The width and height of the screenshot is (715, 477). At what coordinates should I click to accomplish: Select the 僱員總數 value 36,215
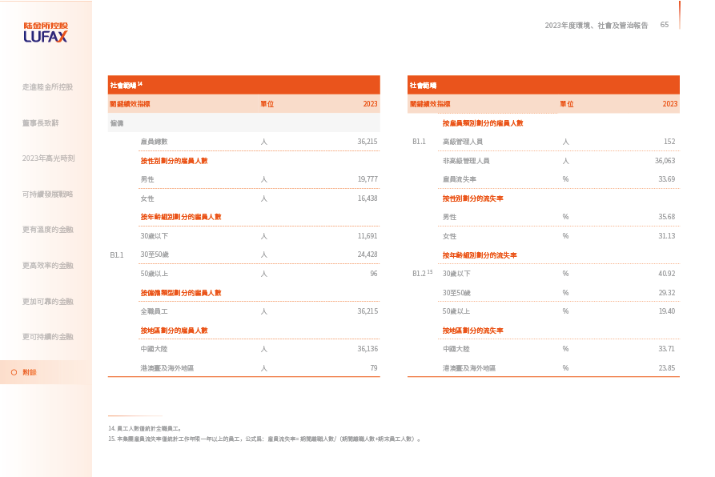pos(367,141)
